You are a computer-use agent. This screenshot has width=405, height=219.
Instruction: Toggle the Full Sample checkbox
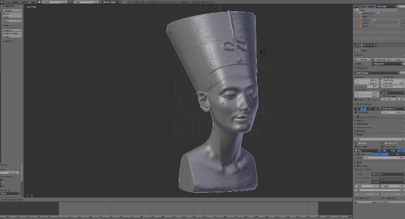click(356, 112)
